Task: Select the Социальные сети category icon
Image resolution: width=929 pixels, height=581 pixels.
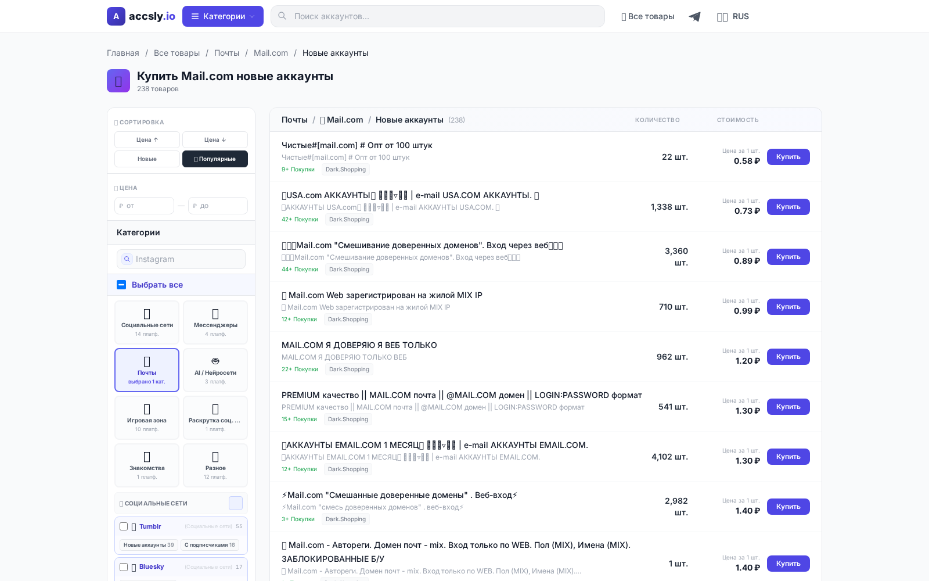Action: (x=147, y=314)
